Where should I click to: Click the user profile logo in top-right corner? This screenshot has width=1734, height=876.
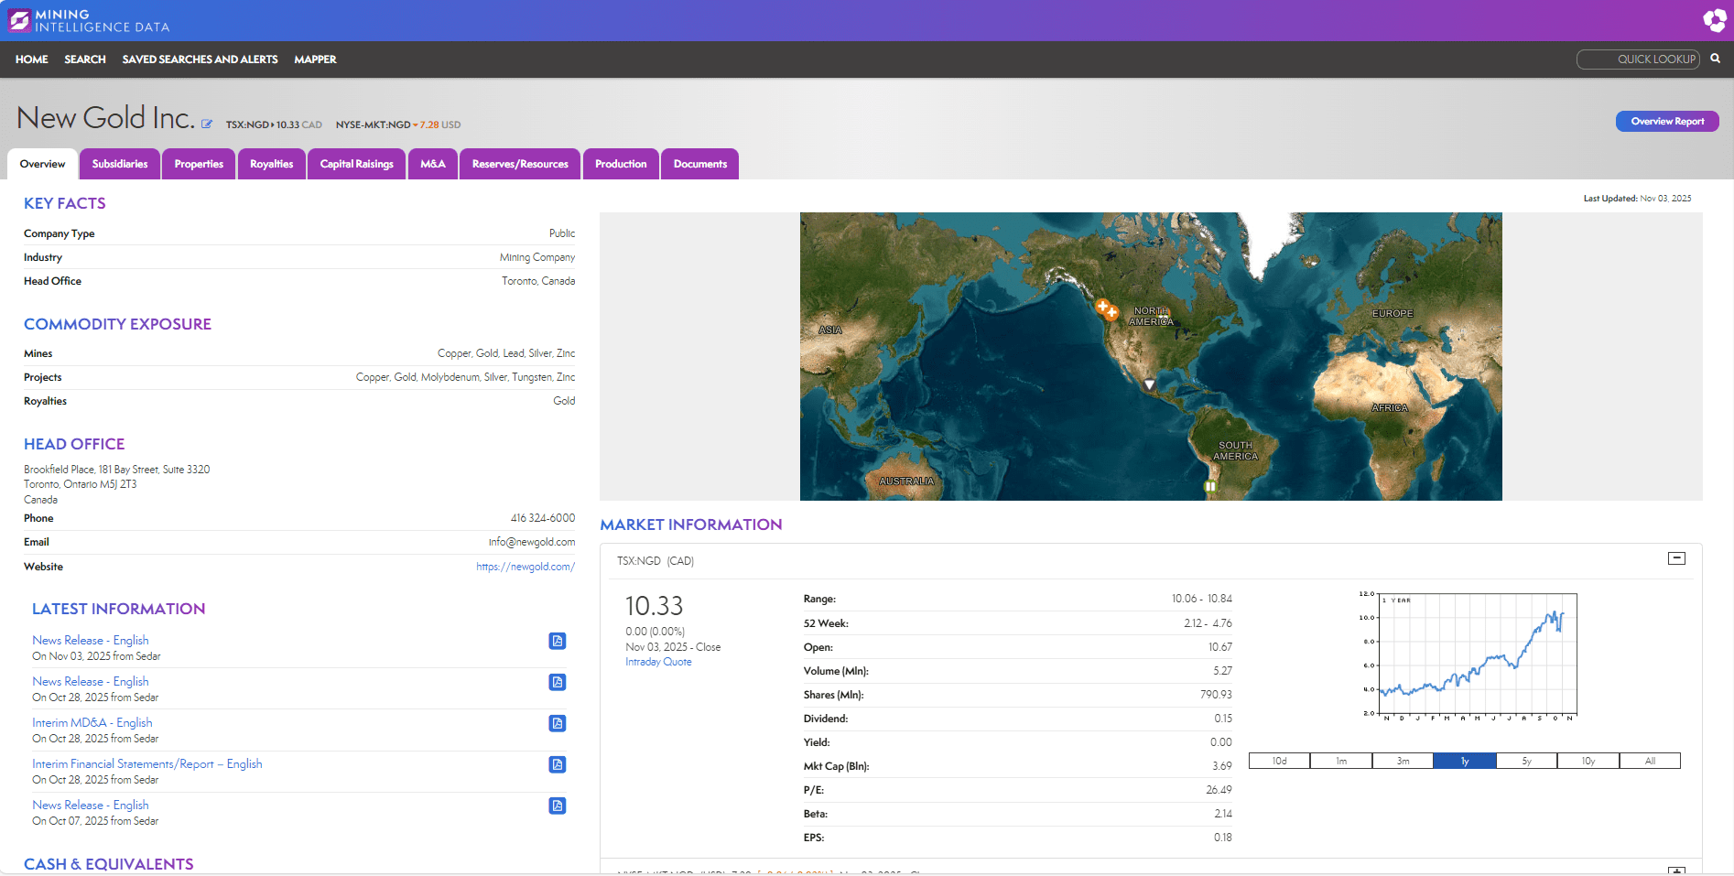click(1714, 20)
